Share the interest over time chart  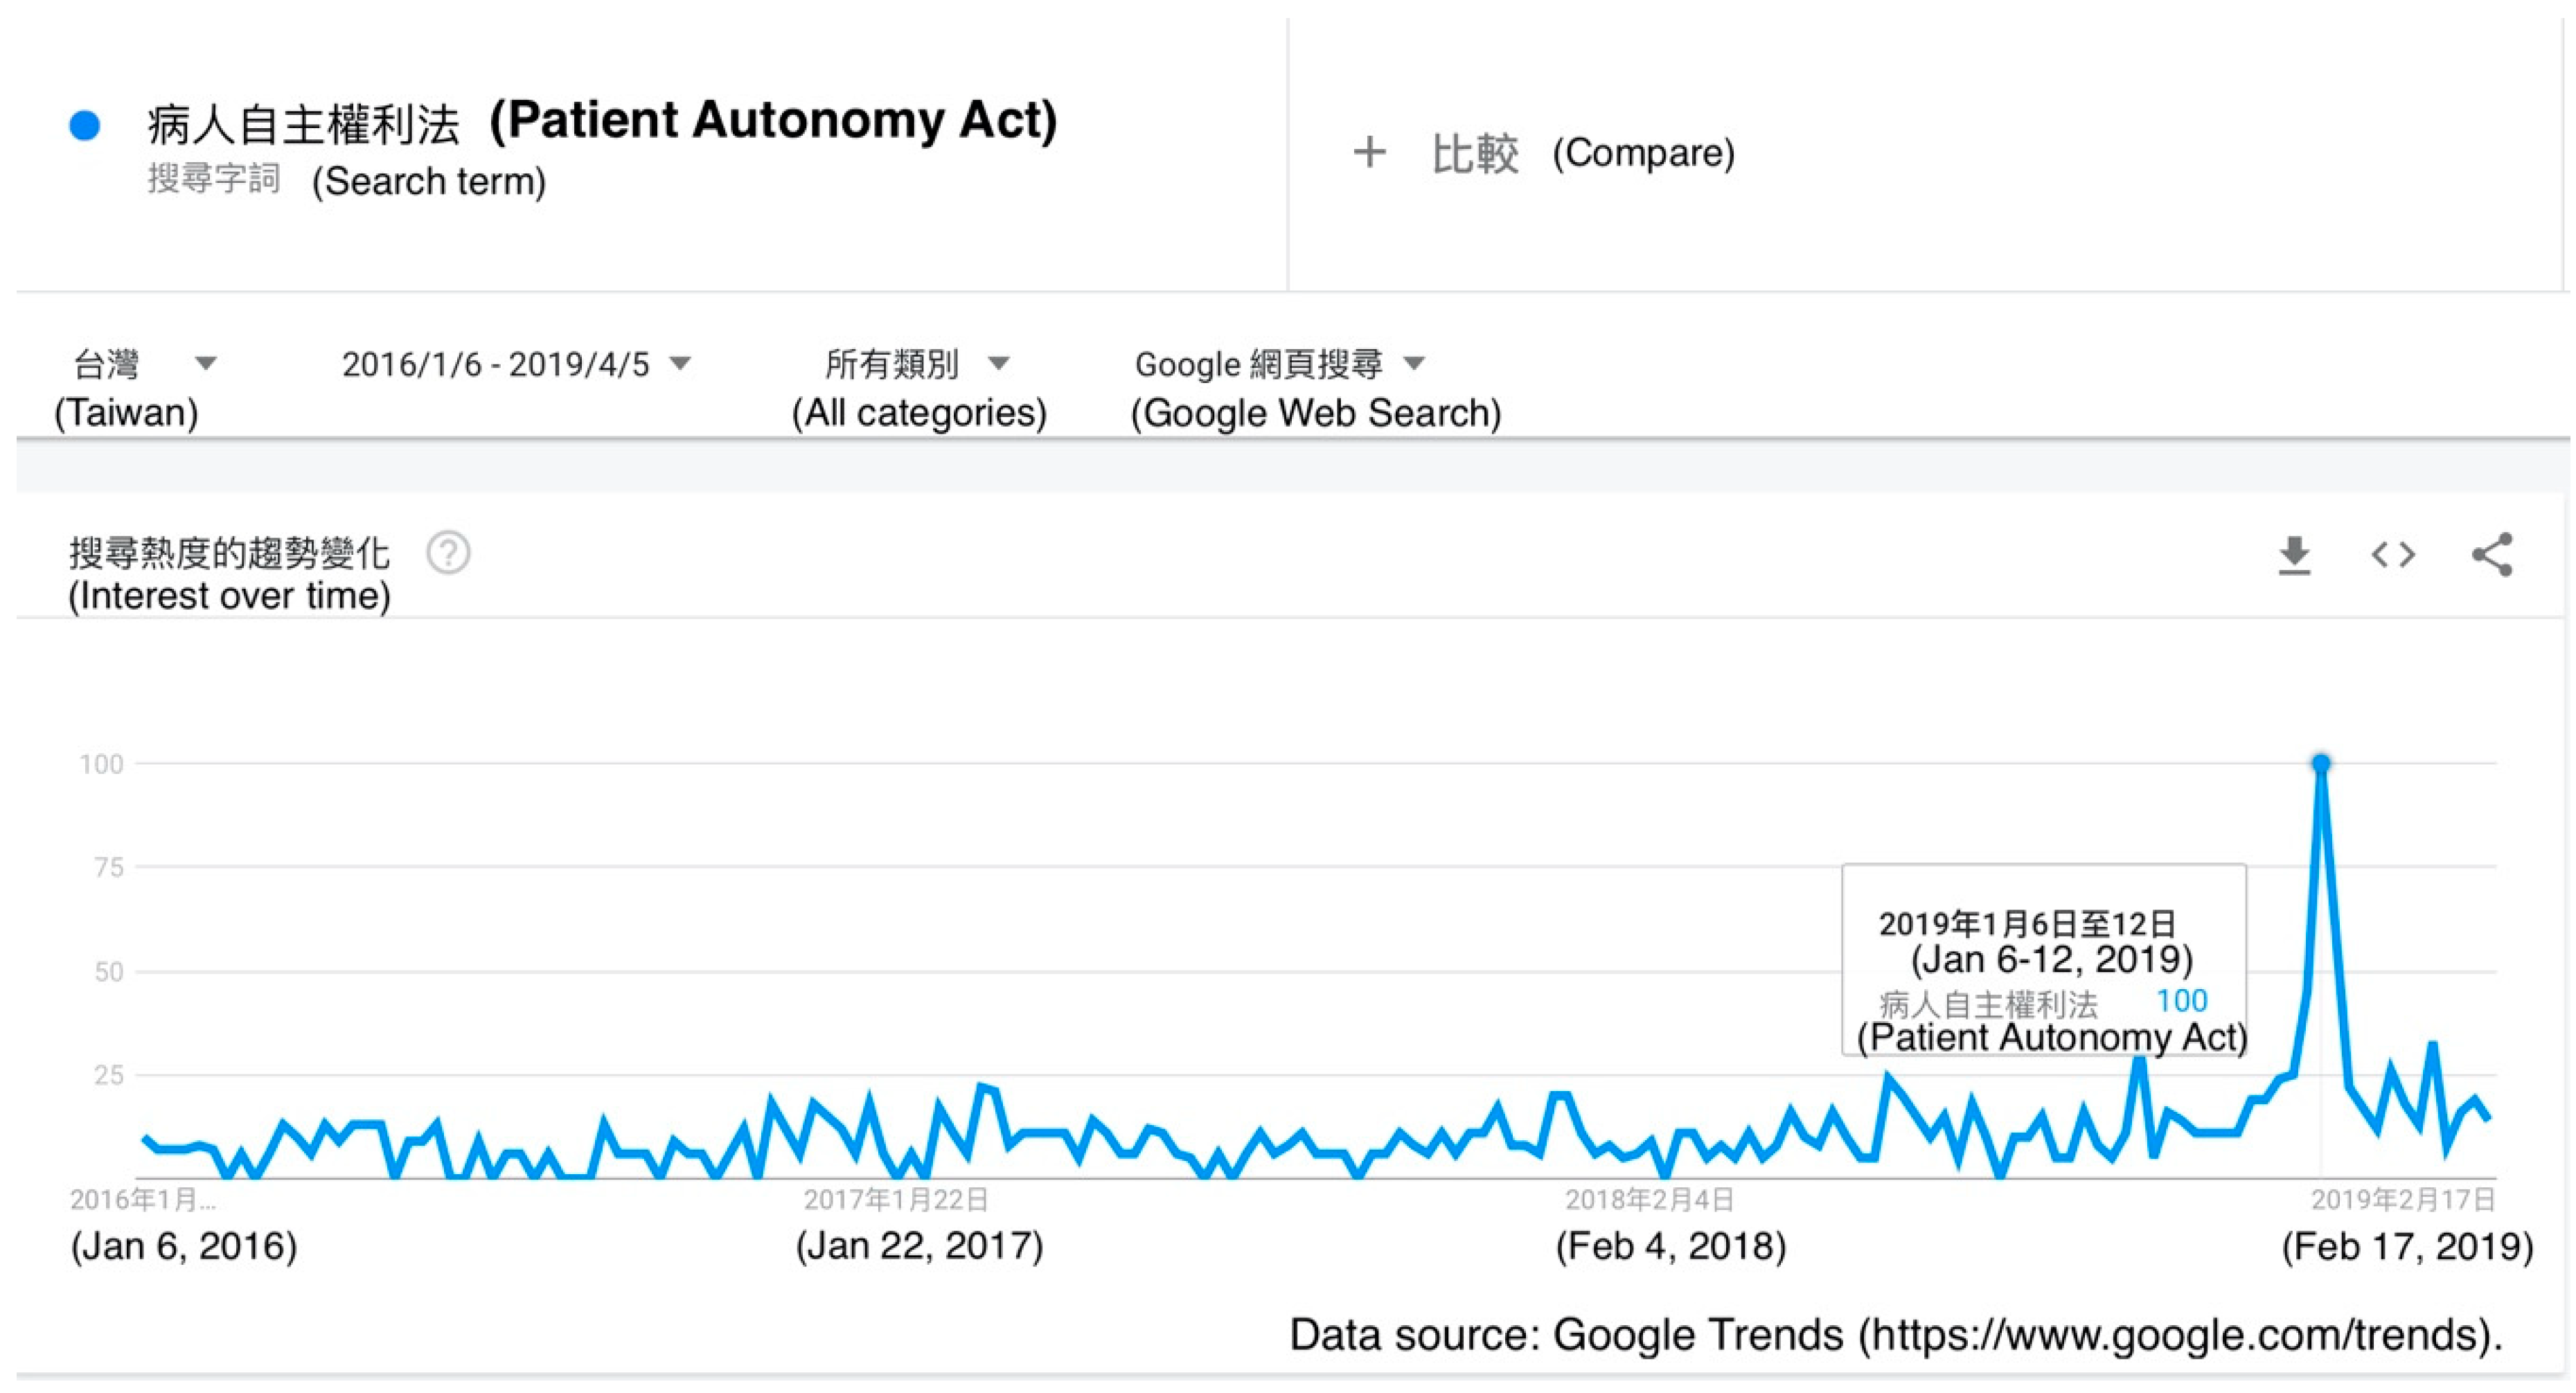pos(2491,555)
